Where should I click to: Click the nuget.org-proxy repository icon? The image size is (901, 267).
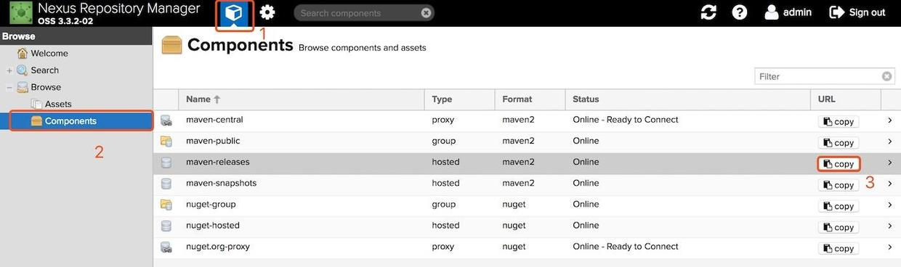click(166, 247)
